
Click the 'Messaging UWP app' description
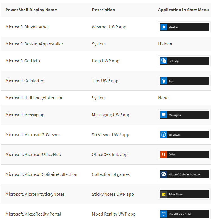(x=111, y=115)
